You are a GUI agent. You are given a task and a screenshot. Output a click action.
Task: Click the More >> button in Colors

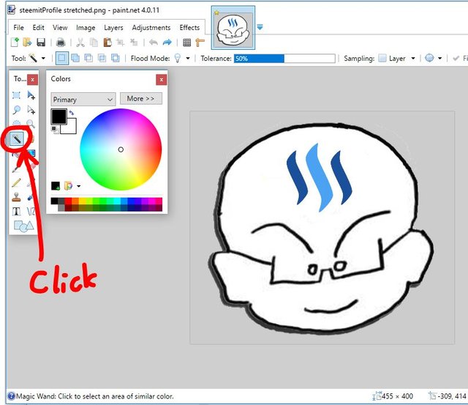tap(141, 98)
